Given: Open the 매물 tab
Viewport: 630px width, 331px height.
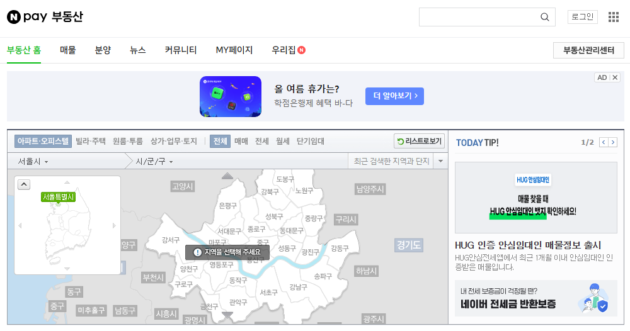Looking at the screenshot, I should pos(68,50).
